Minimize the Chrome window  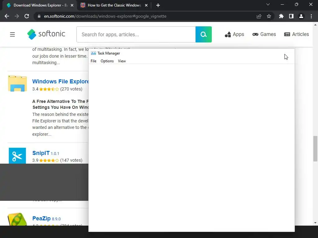click(282, 4)
